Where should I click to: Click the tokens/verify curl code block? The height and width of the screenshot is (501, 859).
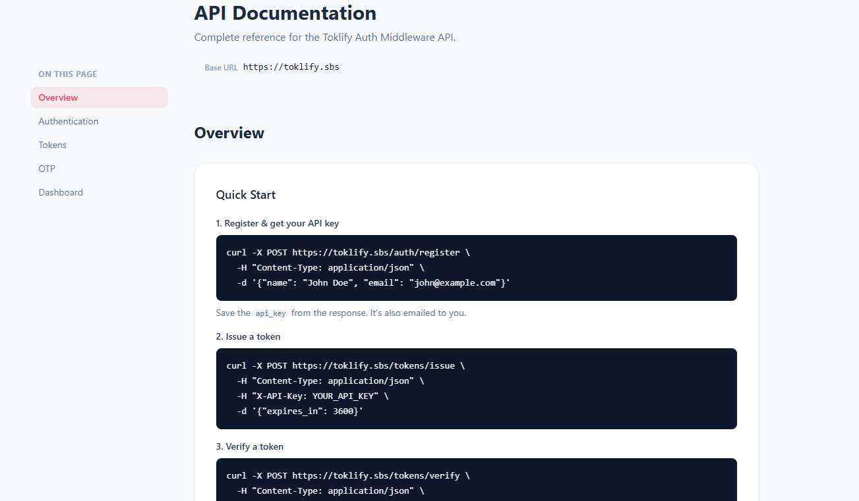[x=477, y=479]
